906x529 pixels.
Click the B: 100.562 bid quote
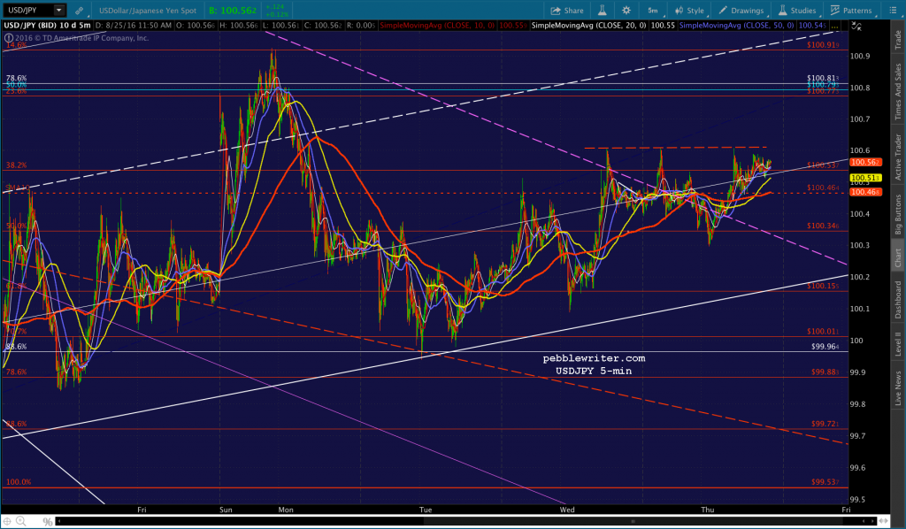pyautogui.click(x=233, y=11)
